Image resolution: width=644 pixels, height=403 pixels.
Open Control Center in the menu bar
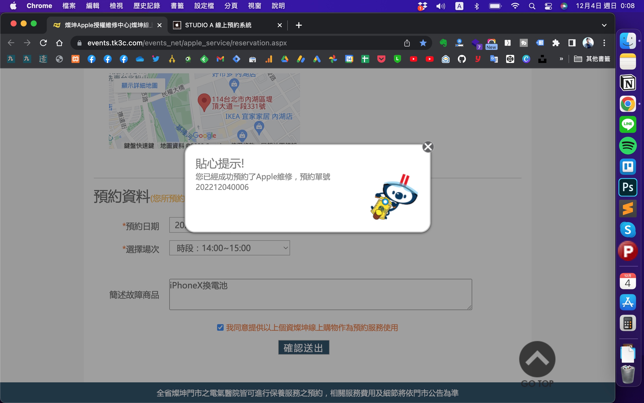click(548, 6)
